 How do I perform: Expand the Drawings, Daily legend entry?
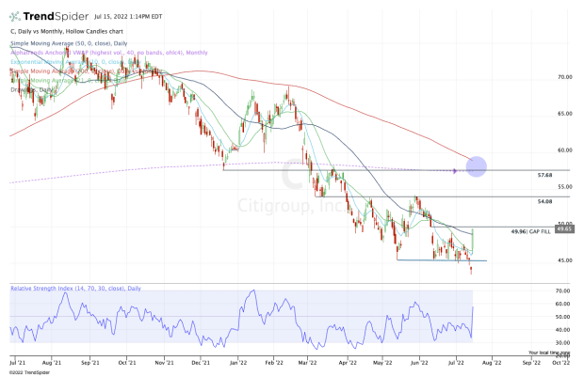[x=26, y=91]
